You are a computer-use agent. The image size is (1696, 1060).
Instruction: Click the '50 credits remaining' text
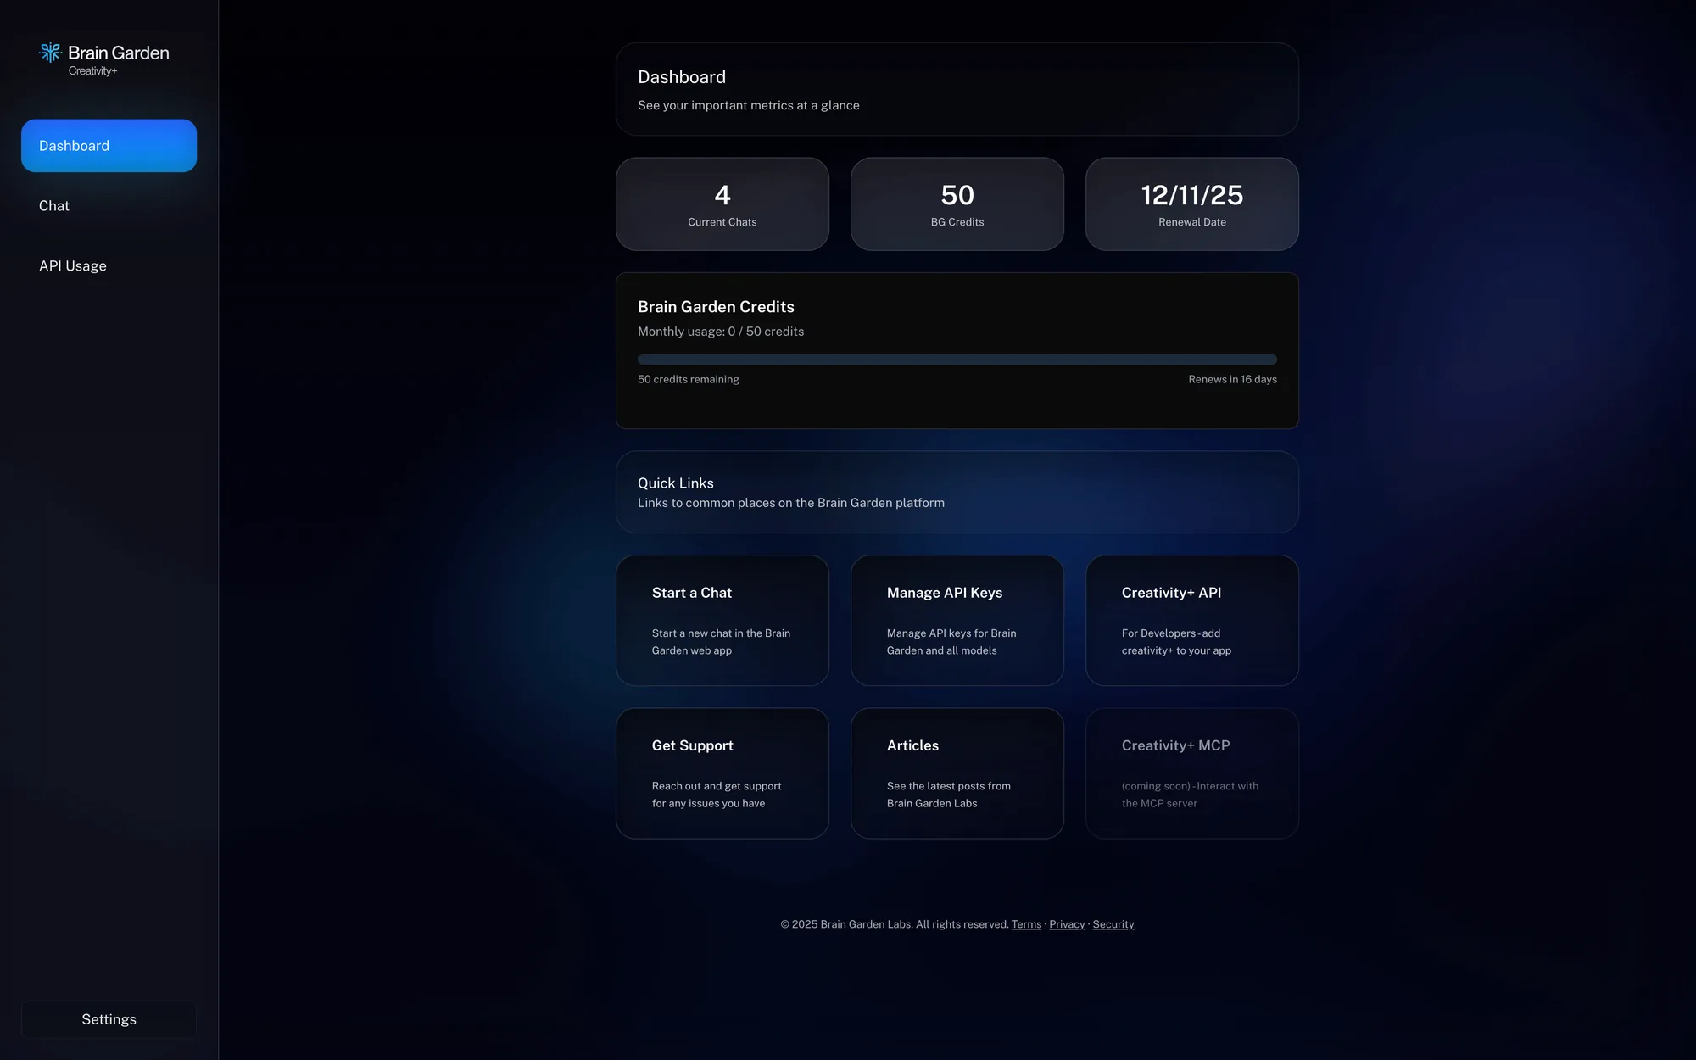tap(689, 379)
